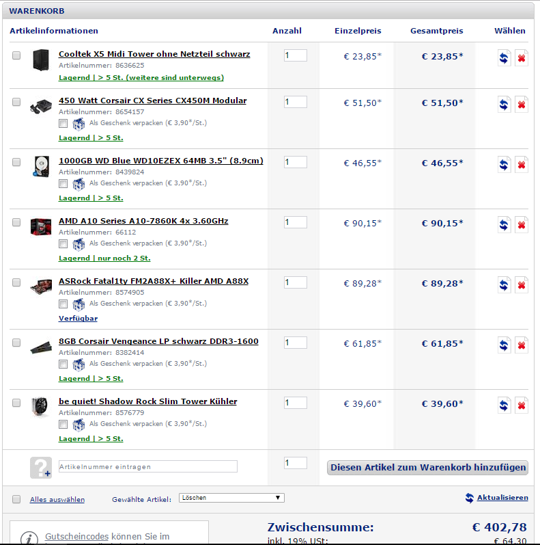The image size is (540, 545).
Task: Open 1000GB WD Blue WD10EZEX link
Action: (161, 161)
